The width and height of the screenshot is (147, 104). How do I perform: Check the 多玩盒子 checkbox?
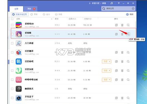[12, 98]
